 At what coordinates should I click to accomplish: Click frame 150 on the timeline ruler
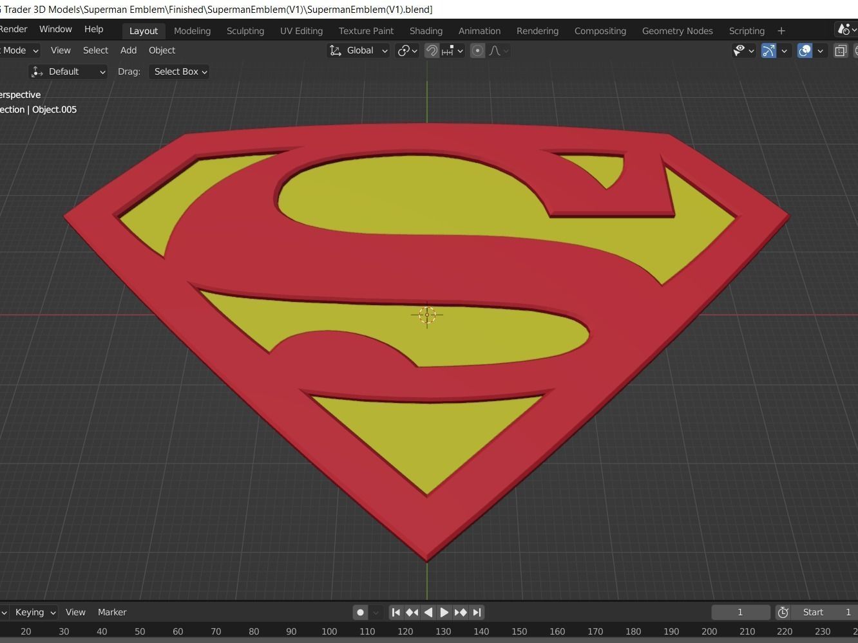tap(519, 631)
